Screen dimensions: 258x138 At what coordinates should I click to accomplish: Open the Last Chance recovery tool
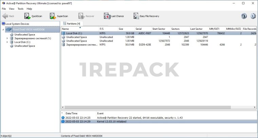pyautogui.click(x=114, y=16)
